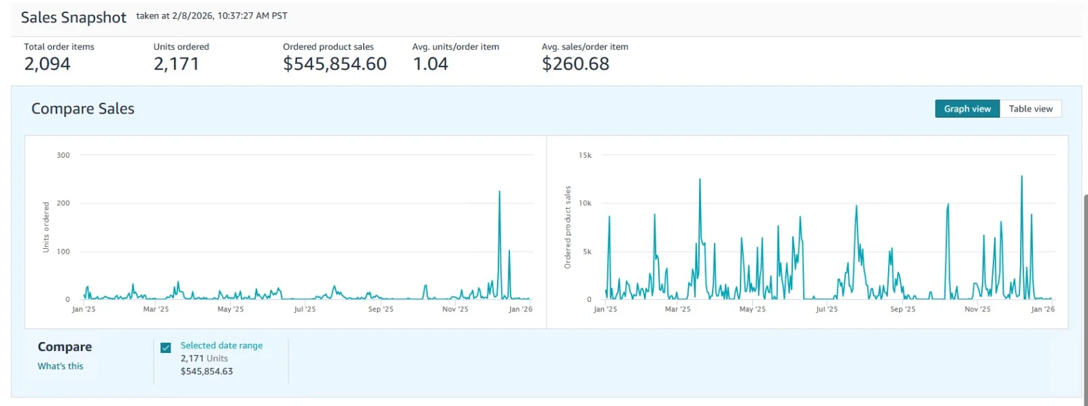Click the Avg. units/order item value 1.04
The height and width of the screenshot is (406, 1088).
[430, 64]
